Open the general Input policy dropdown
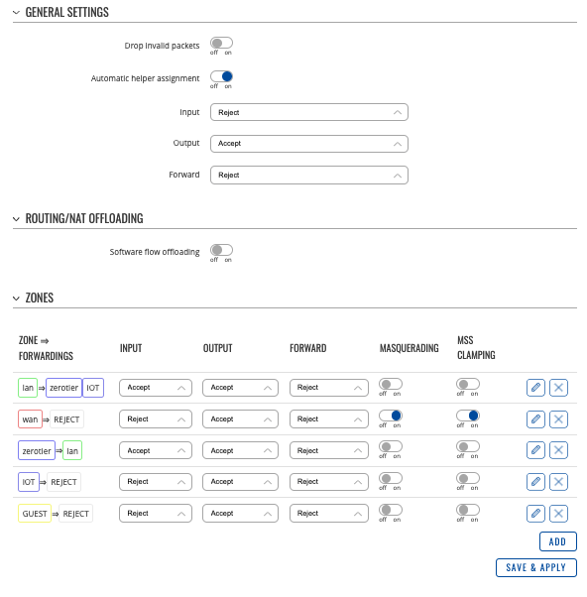The image size is (587, 597). tap(309, 112)
